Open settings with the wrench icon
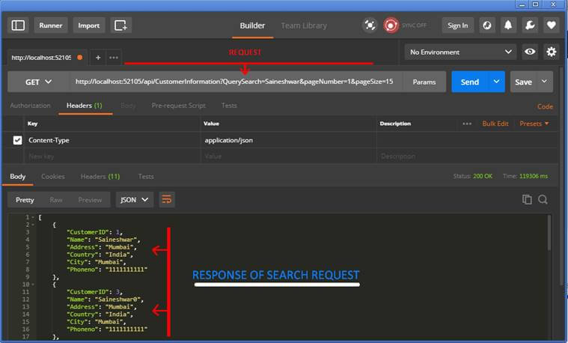Viewport: 568px width, 343px height. 530,25
